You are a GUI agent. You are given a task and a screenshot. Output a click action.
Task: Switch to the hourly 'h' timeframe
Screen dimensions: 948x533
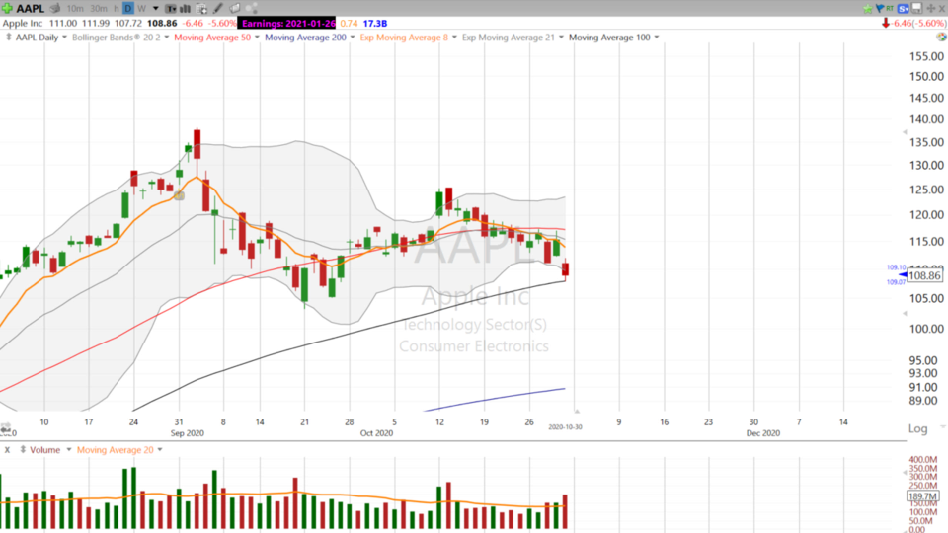coord(117,9)
